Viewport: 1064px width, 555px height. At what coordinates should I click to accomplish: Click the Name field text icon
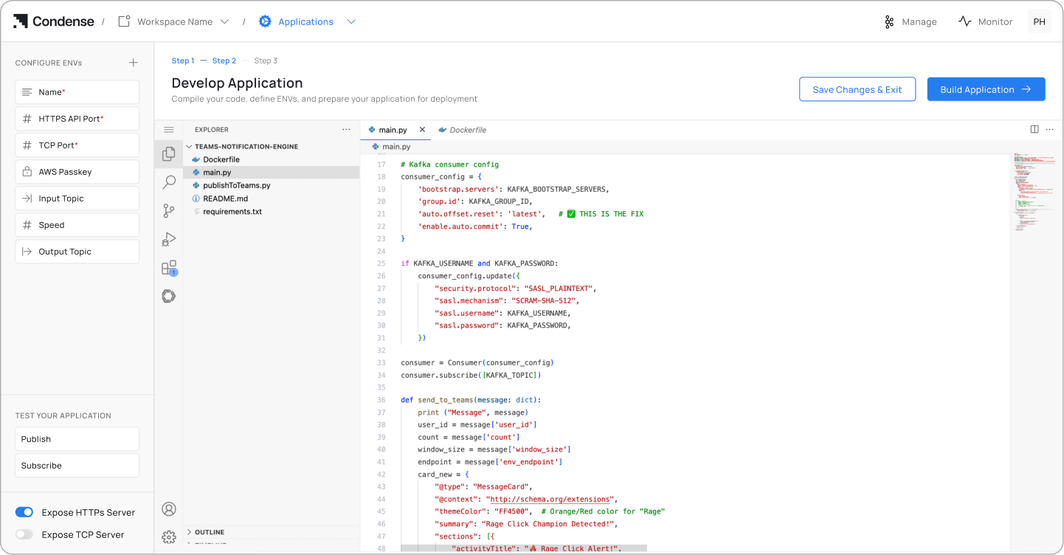(27, 92)
